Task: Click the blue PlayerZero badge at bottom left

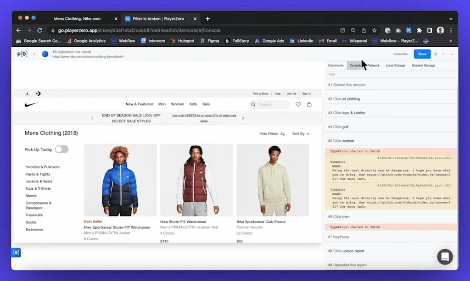Action: click(x=16, y=253)
